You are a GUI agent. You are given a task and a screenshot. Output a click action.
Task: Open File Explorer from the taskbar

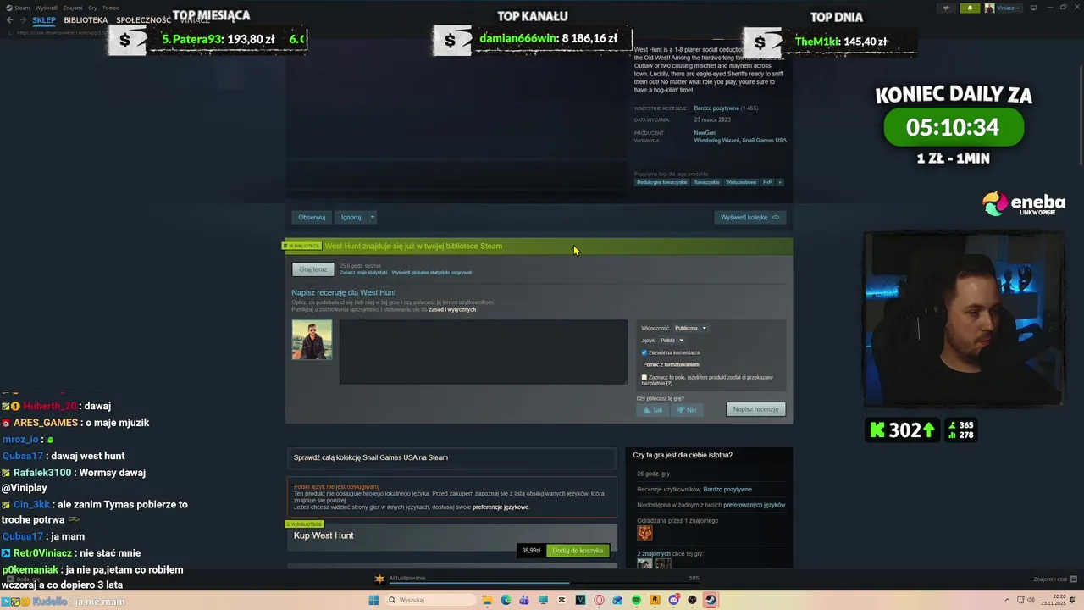coord(487,600)
